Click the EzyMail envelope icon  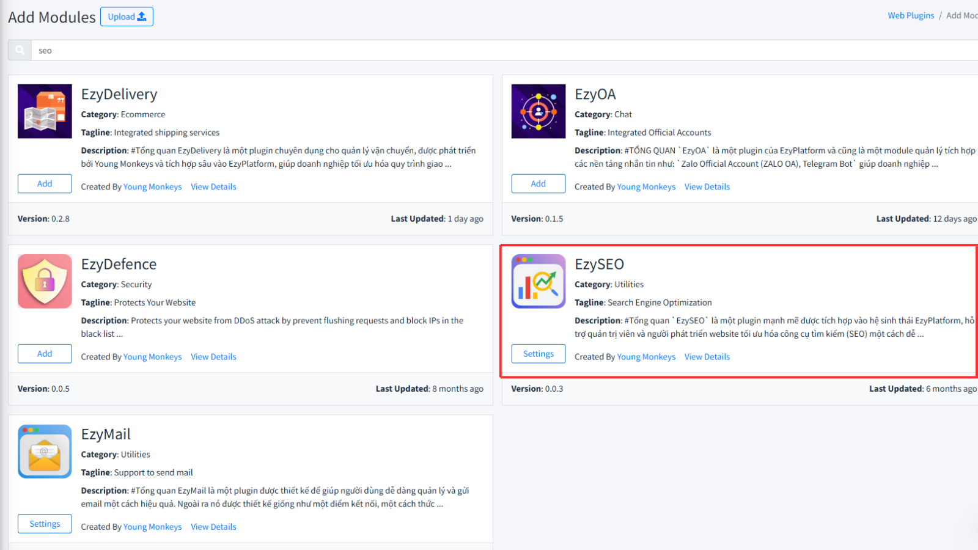coord(45,451)
